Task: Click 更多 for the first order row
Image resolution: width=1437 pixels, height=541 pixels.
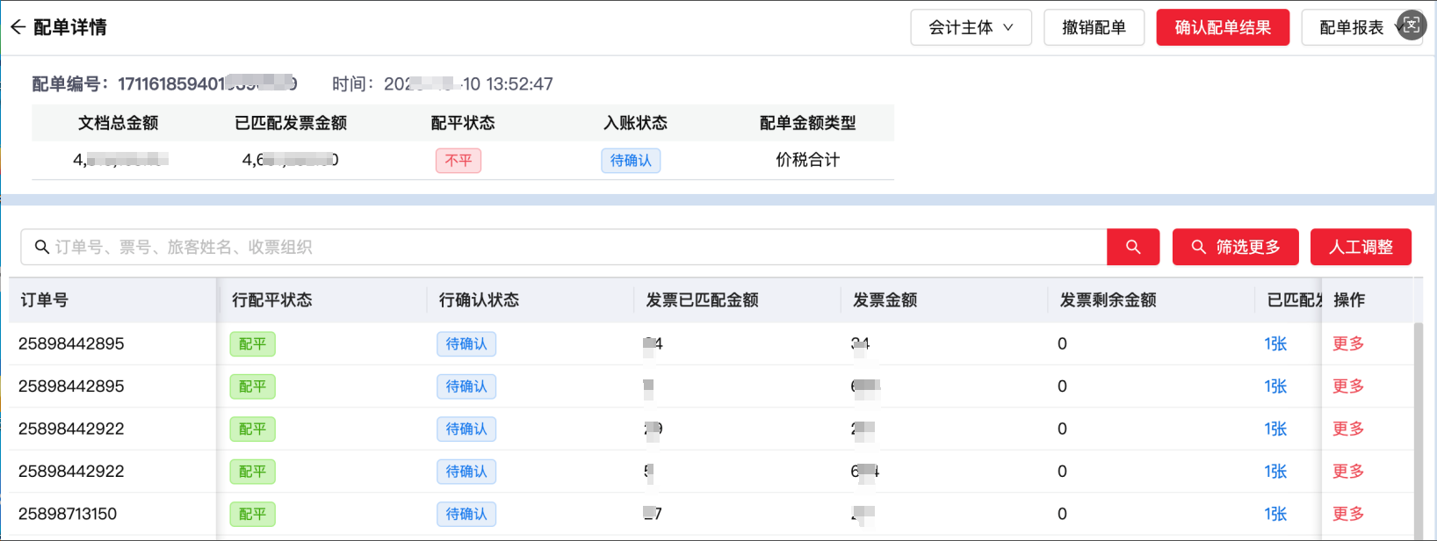Action: click(x=1348, y=344)
